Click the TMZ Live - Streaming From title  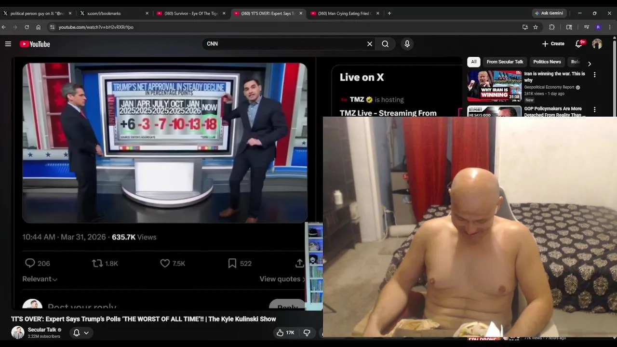point(388,113)
